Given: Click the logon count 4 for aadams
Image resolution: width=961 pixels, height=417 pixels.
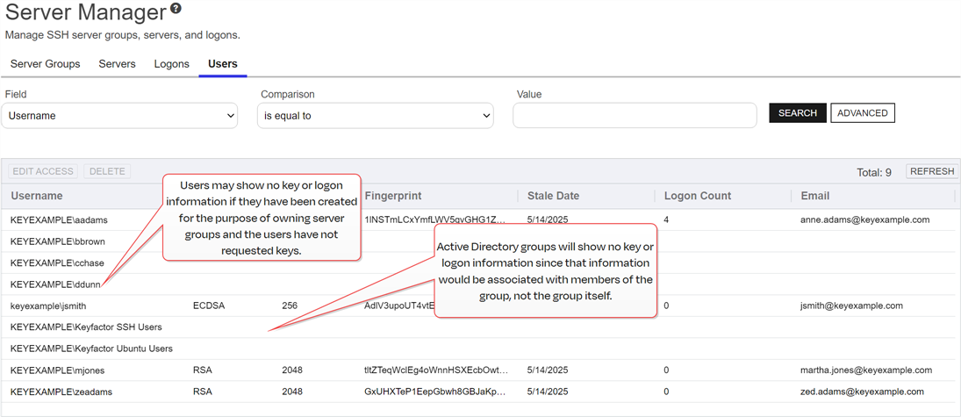Looking at the screenshot, I should tap(666, 219).
